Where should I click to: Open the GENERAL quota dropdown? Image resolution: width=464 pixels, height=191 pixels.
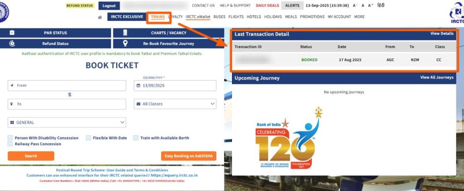[67, 122]
